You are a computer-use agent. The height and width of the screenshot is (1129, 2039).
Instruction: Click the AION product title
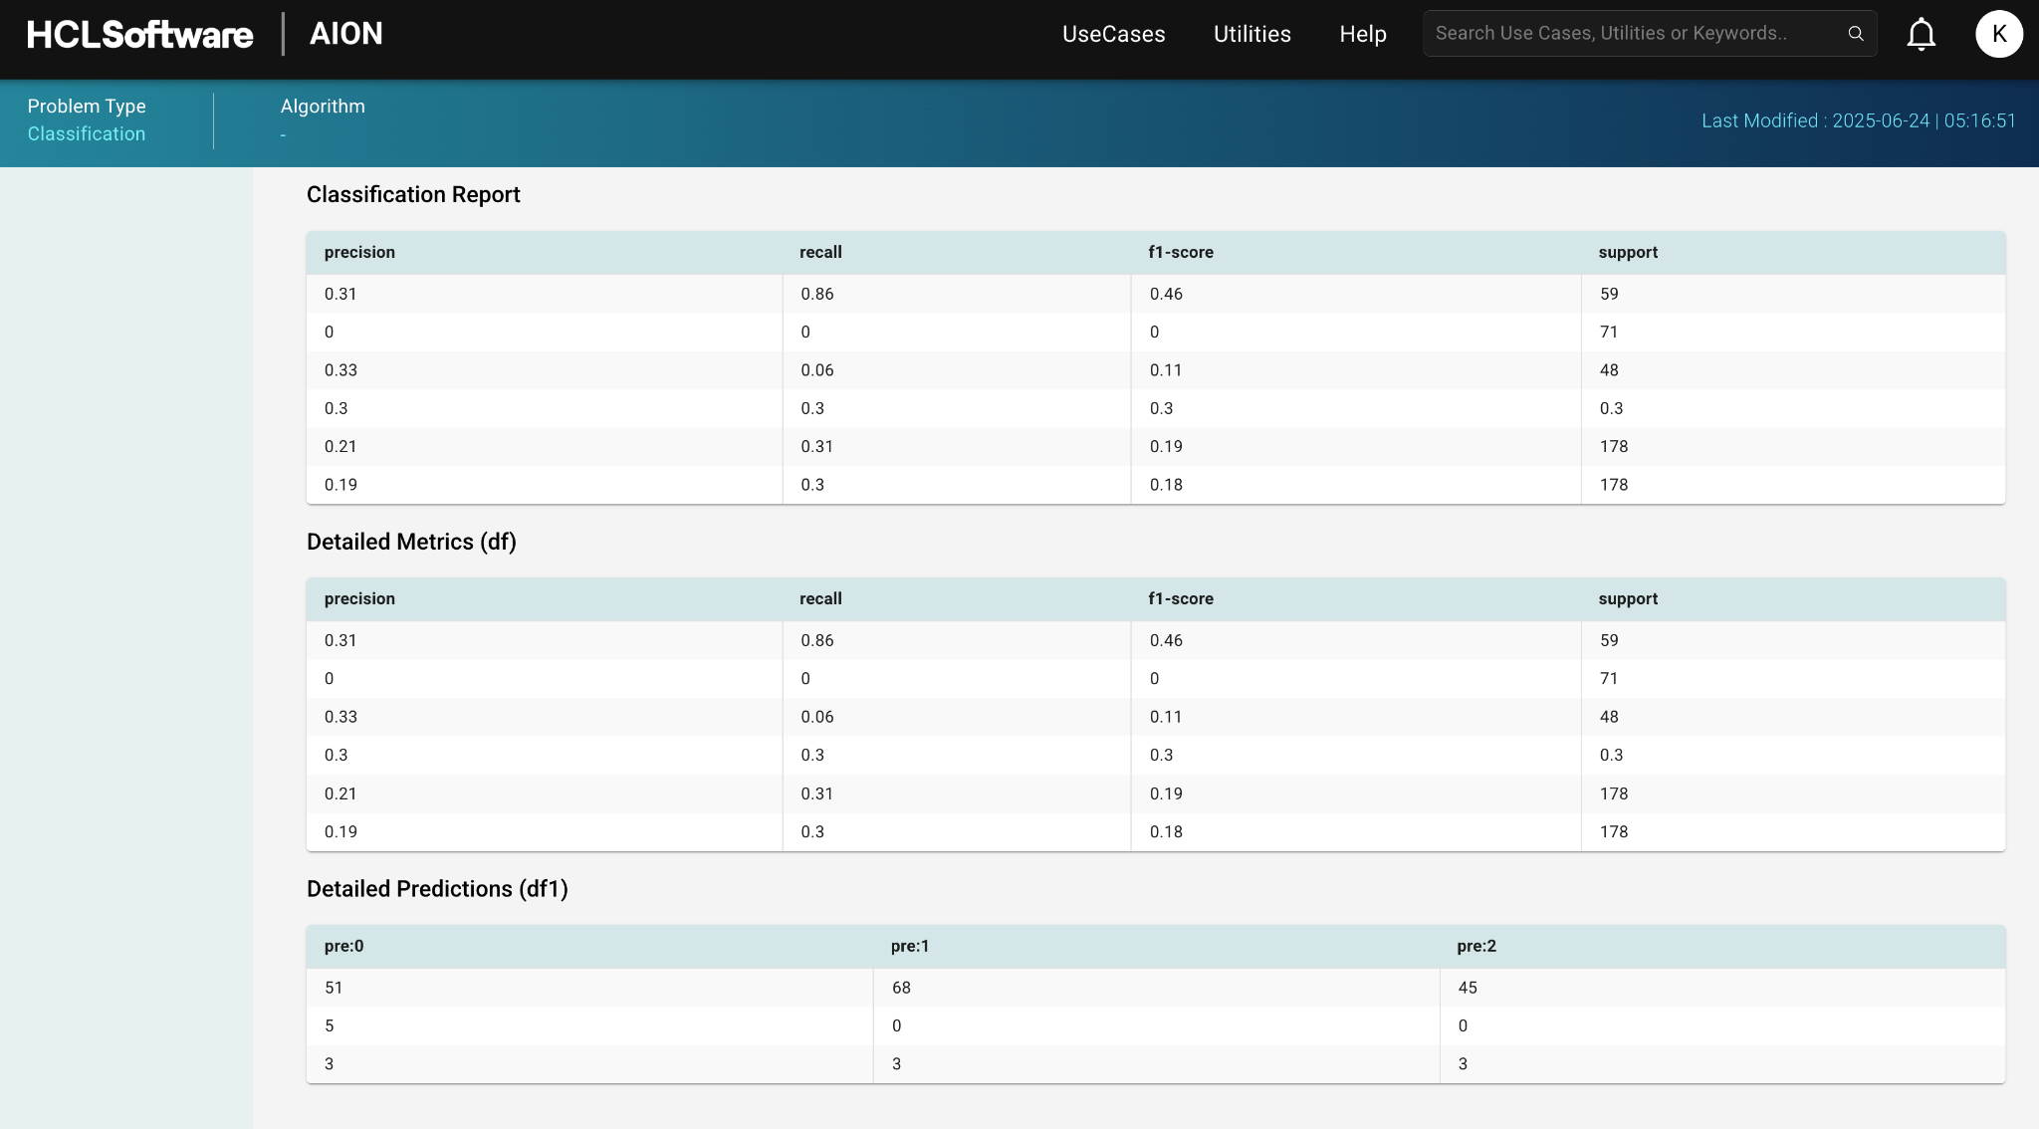(x=345, y=34)
